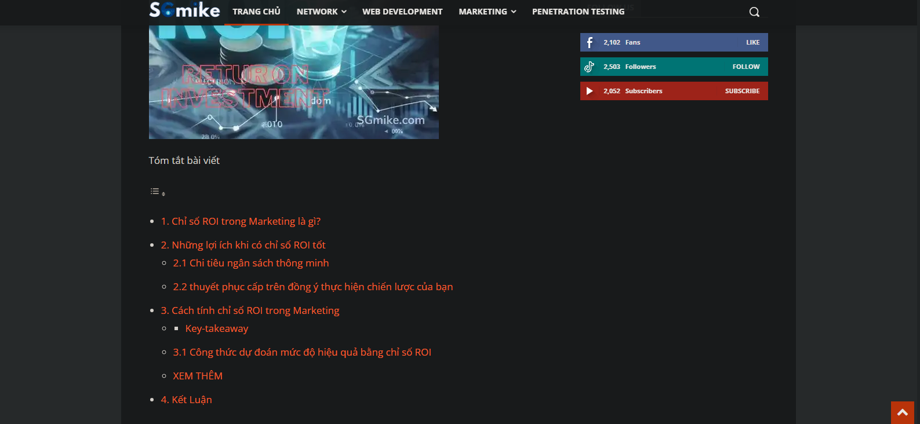Click FOLLOW on the TikTok bar
This screenshot has height=424, width=920.
tap(746, 67)
